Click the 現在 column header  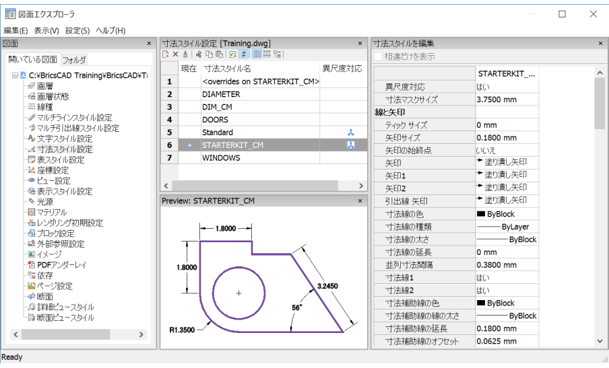(189, 68)
